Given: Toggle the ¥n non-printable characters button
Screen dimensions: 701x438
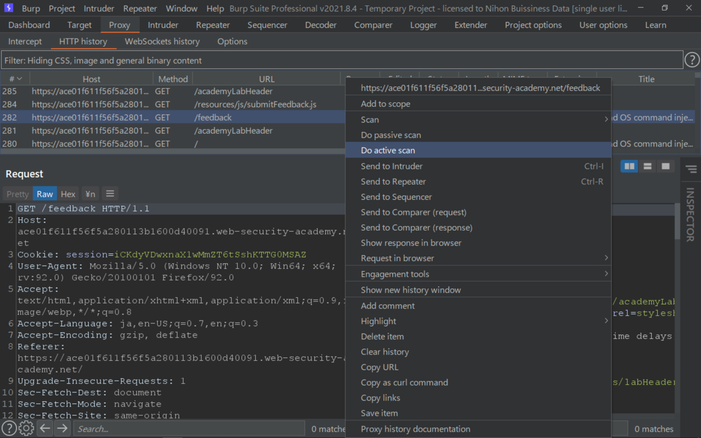Looking at the screenshot, I should pyautogui.click(x=90, y=194).
